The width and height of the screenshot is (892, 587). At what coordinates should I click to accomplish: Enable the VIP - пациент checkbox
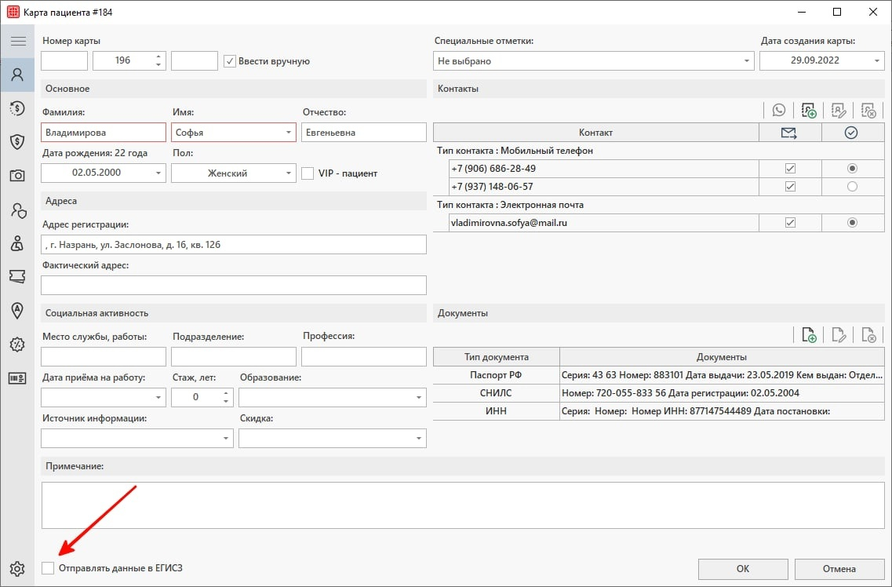point(308,173)
